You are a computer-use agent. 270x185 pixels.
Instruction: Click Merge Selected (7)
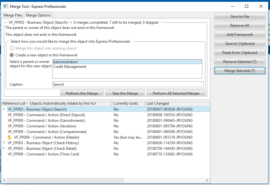pyautogui.click(x=239, y=70)
